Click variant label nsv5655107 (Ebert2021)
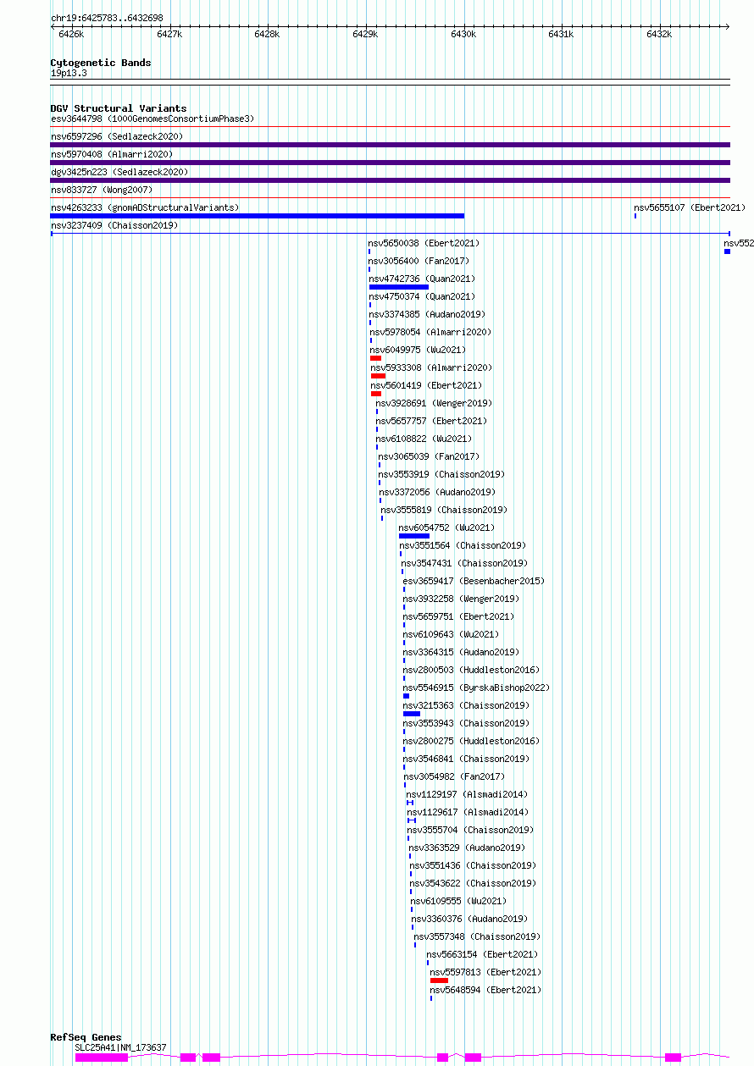 tap(690, 207)
